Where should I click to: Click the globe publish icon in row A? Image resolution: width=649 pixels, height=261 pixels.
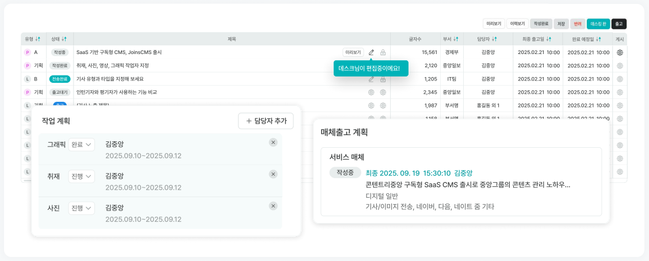pyautogui.click(x=620, y=52)
